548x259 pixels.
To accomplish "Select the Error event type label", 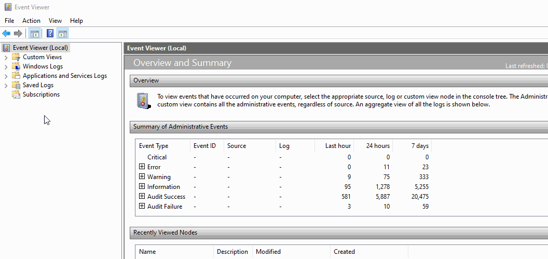I will (154, 167).
